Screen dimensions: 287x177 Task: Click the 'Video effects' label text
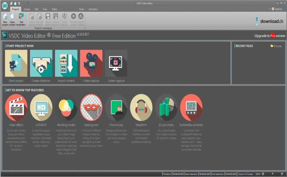16,125
